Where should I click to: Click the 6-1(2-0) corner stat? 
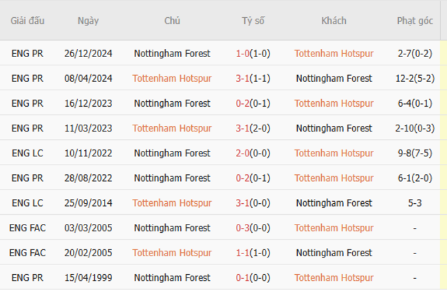415,178
